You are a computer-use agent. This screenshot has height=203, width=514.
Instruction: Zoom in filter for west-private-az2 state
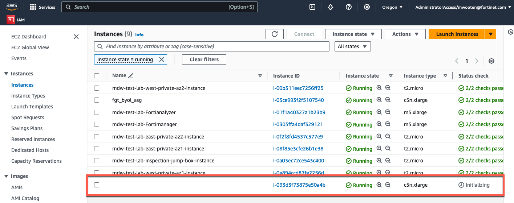379,88
